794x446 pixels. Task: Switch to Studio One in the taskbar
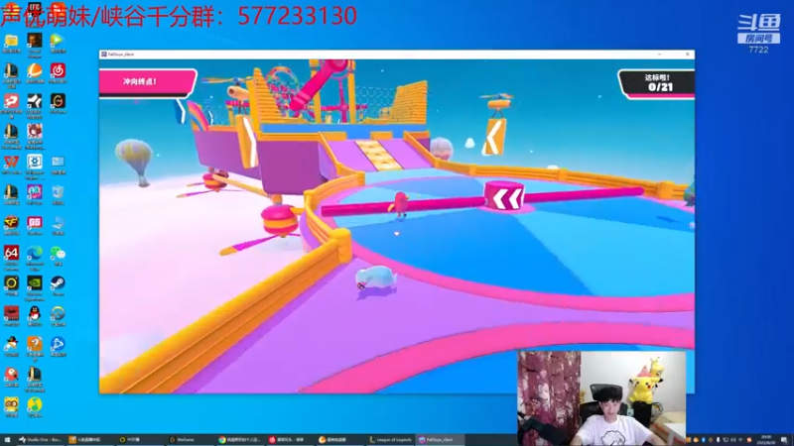[40, 440]
